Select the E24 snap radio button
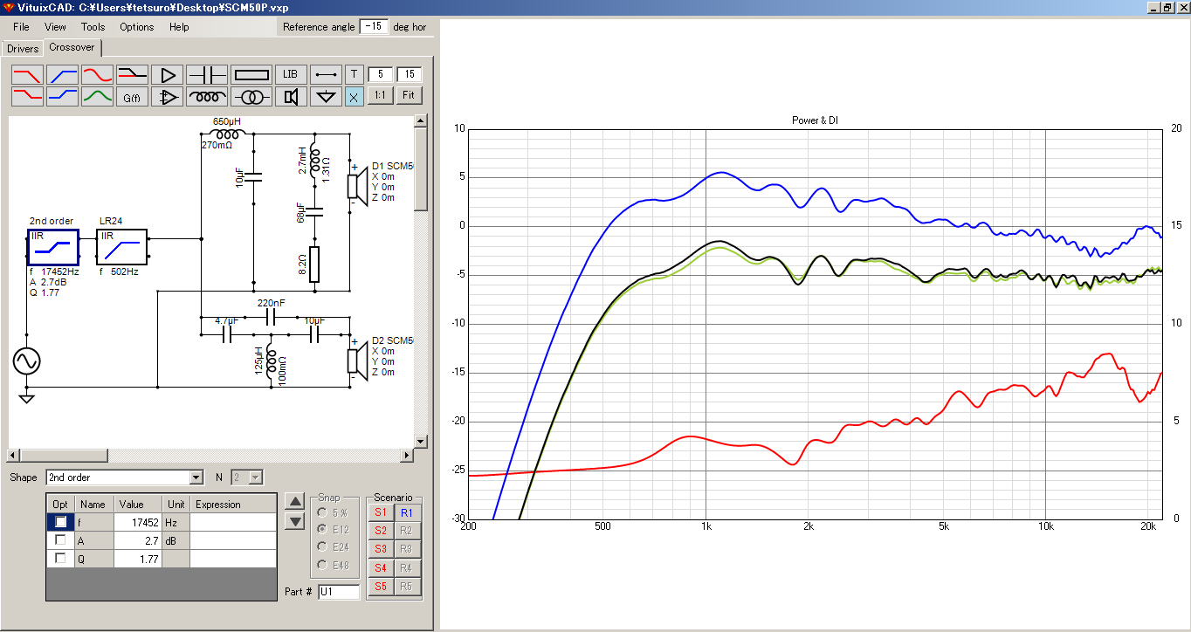1191x632 pixels. 322,547
